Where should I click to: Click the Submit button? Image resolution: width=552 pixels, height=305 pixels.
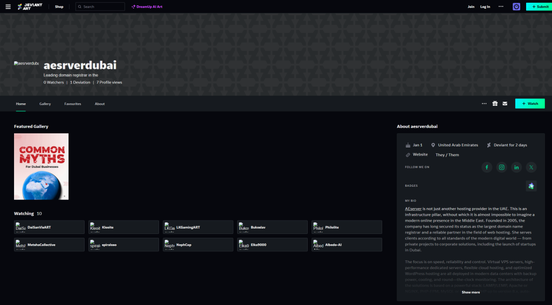[x=539, y=6]
